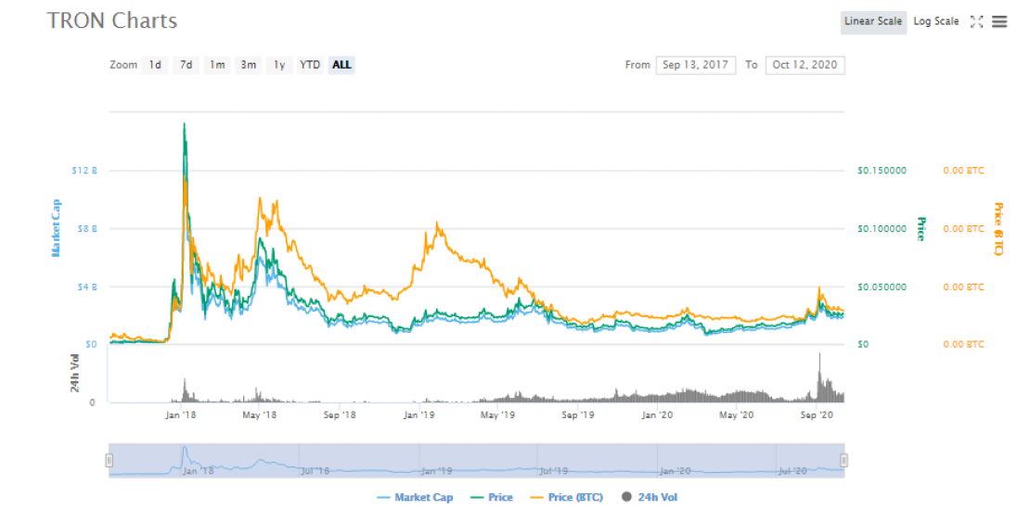Switch chart to Linear Scale
1030x510 pixels.
tap(872, 21)
